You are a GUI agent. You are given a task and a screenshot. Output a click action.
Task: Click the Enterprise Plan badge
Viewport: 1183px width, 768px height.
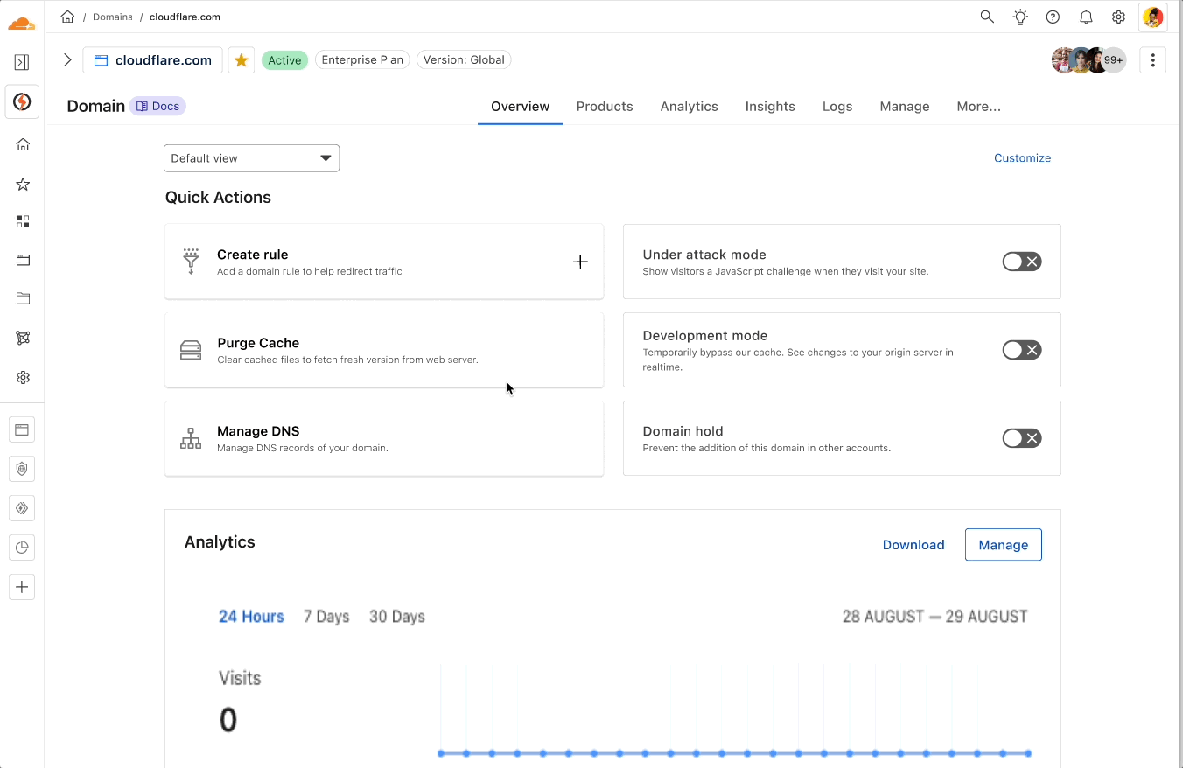362,60
